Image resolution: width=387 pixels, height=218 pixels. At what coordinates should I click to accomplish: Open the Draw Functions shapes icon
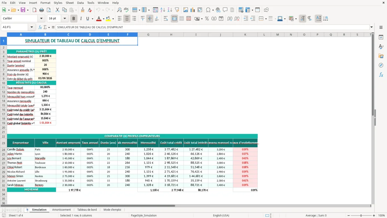[266, 10]
